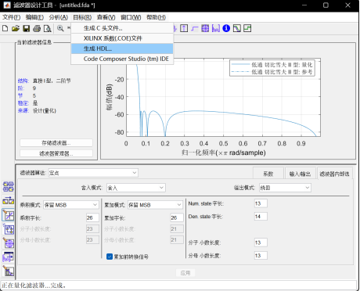Expand the 滤波器算法 dropdown
360x291 pixels.
pyautogui.click(x=93, y=173)
